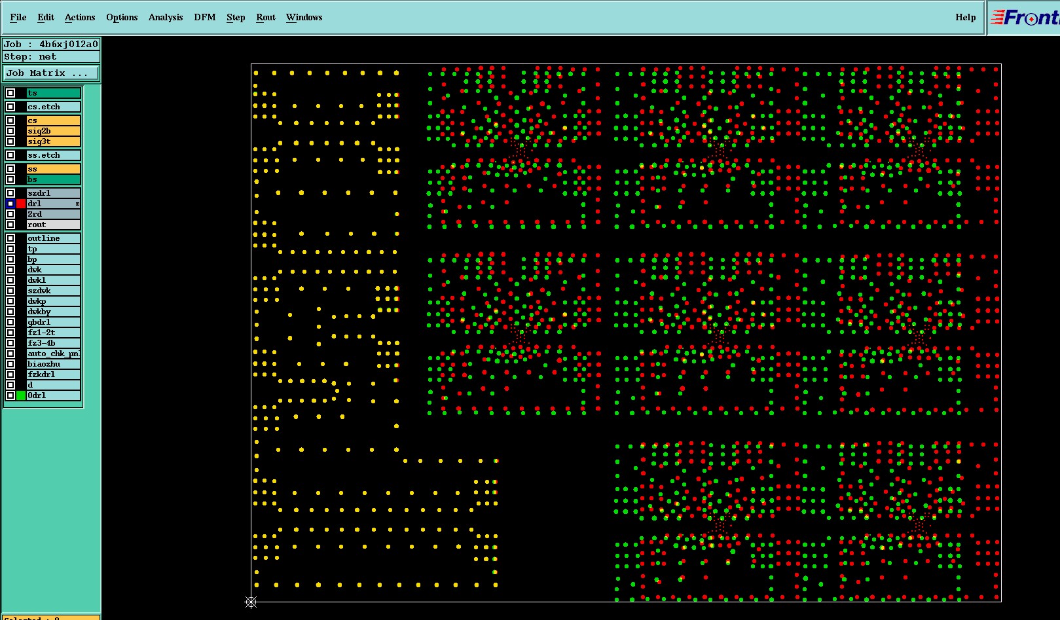Select the dwkp layer name
The width and height of the screenshot is (1060, 620).
click(54, 301)
